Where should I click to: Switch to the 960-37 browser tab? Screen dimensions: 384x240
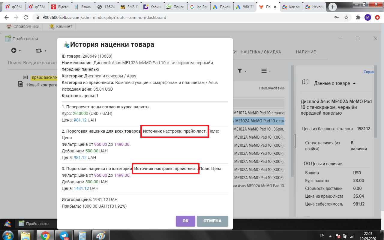click(245, 7)
